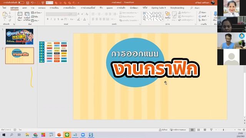Start Slide Show from status bar icon

pyautogui.click(x=211, y=130)
